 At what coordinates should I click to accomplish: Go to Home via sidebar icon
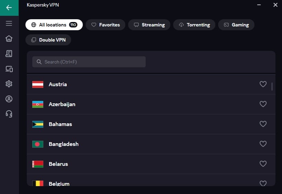coord(9,38)
